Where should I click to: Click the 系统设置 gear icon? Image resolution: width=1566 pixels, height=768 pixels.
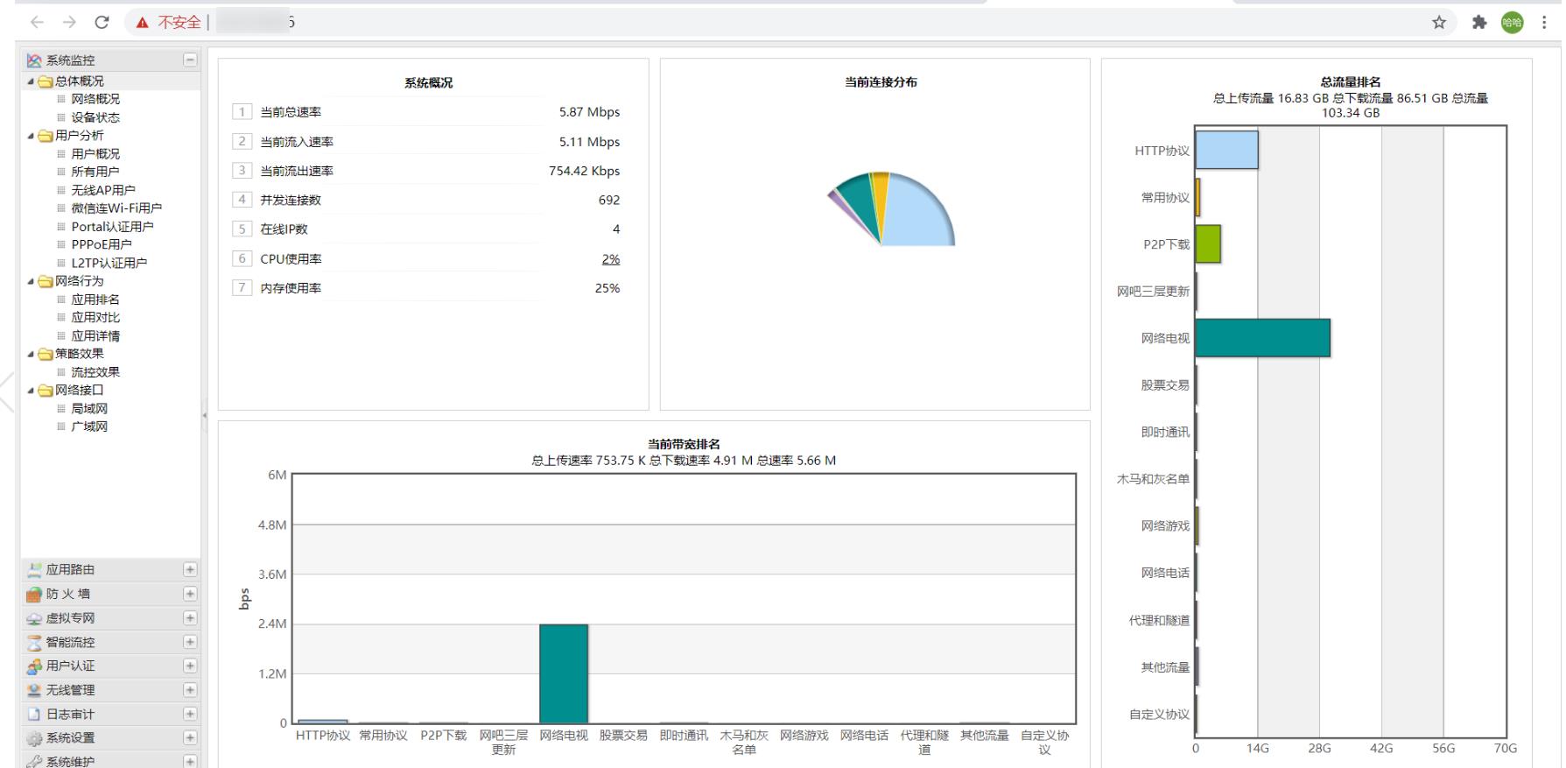click(34, 739)
